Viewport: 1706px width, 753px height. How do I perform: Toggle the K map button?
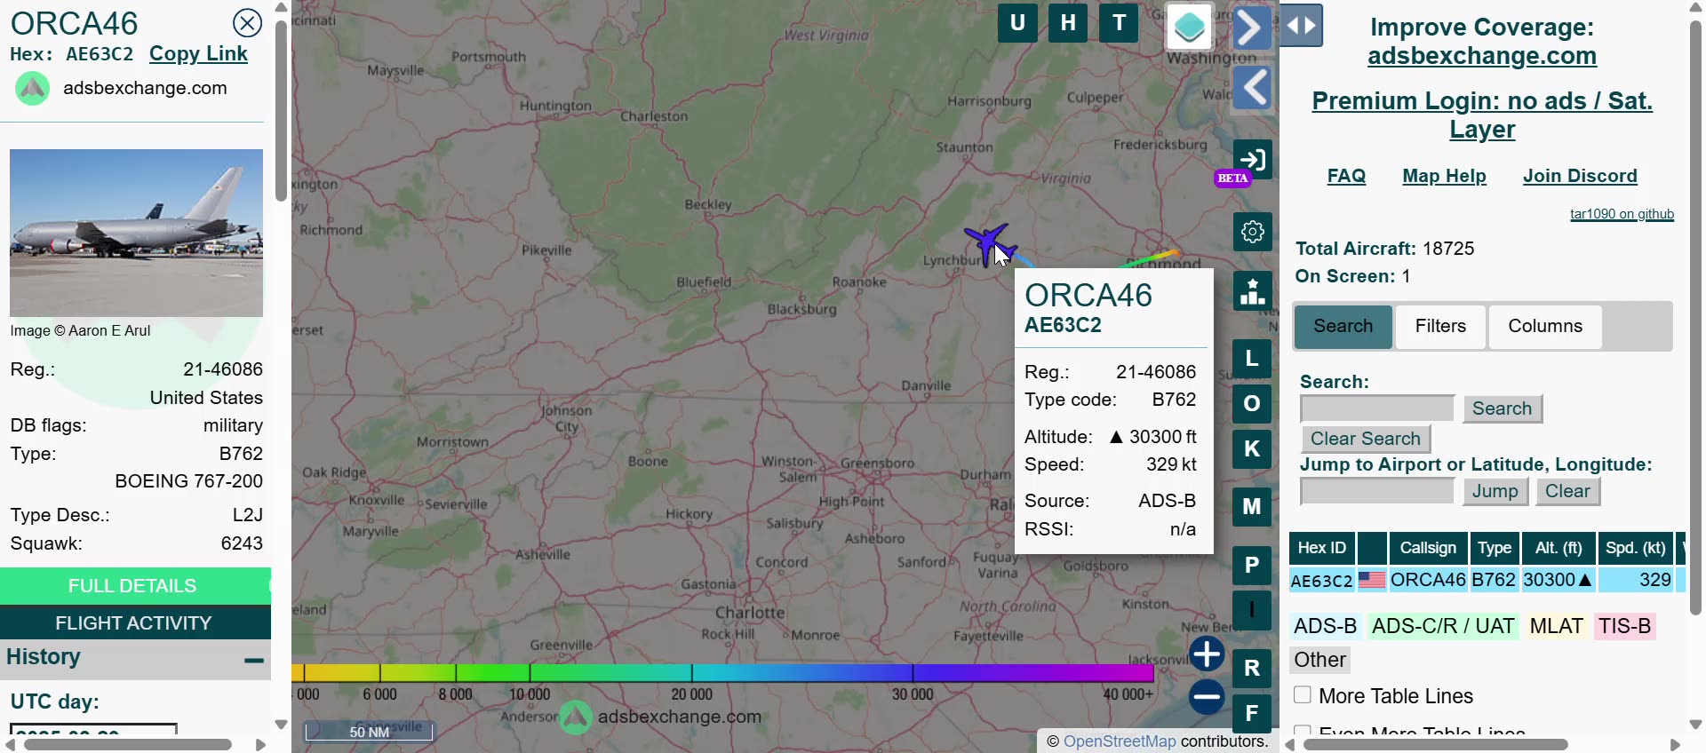(1252, 449)
